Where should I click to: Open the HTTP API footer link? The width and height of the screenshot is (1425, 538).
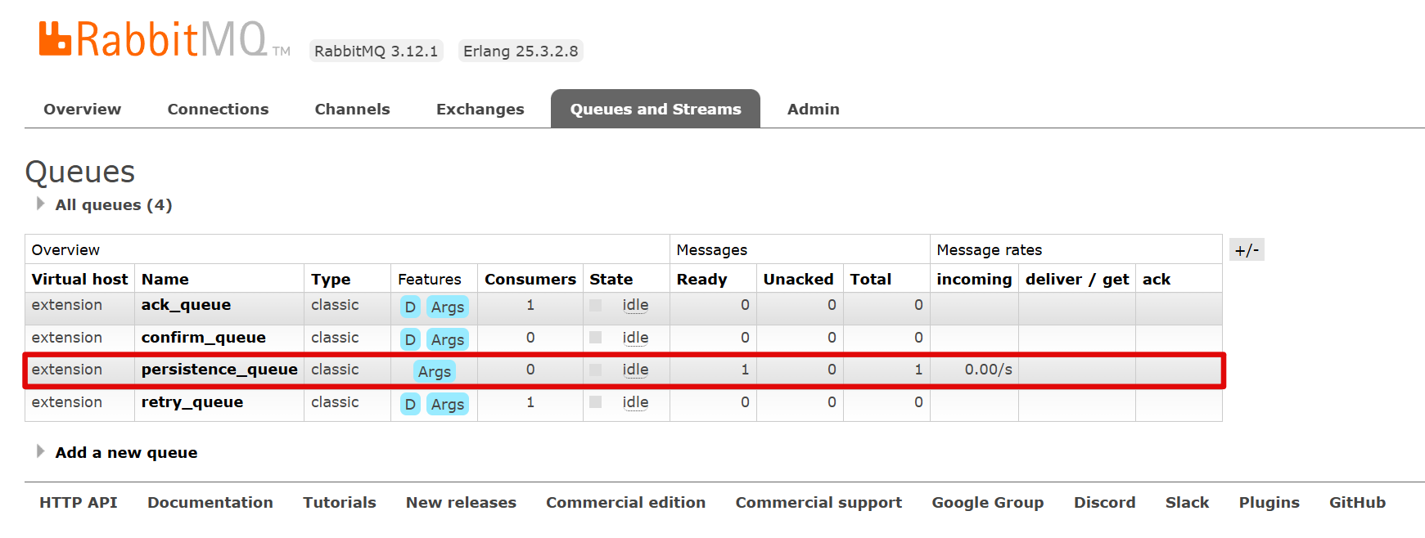pos(78,503)
